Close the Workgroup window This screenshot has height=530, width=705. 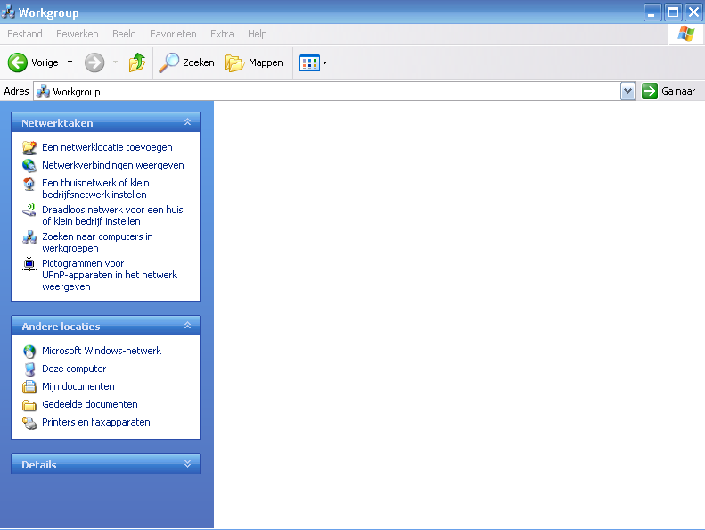coord(693,12)
